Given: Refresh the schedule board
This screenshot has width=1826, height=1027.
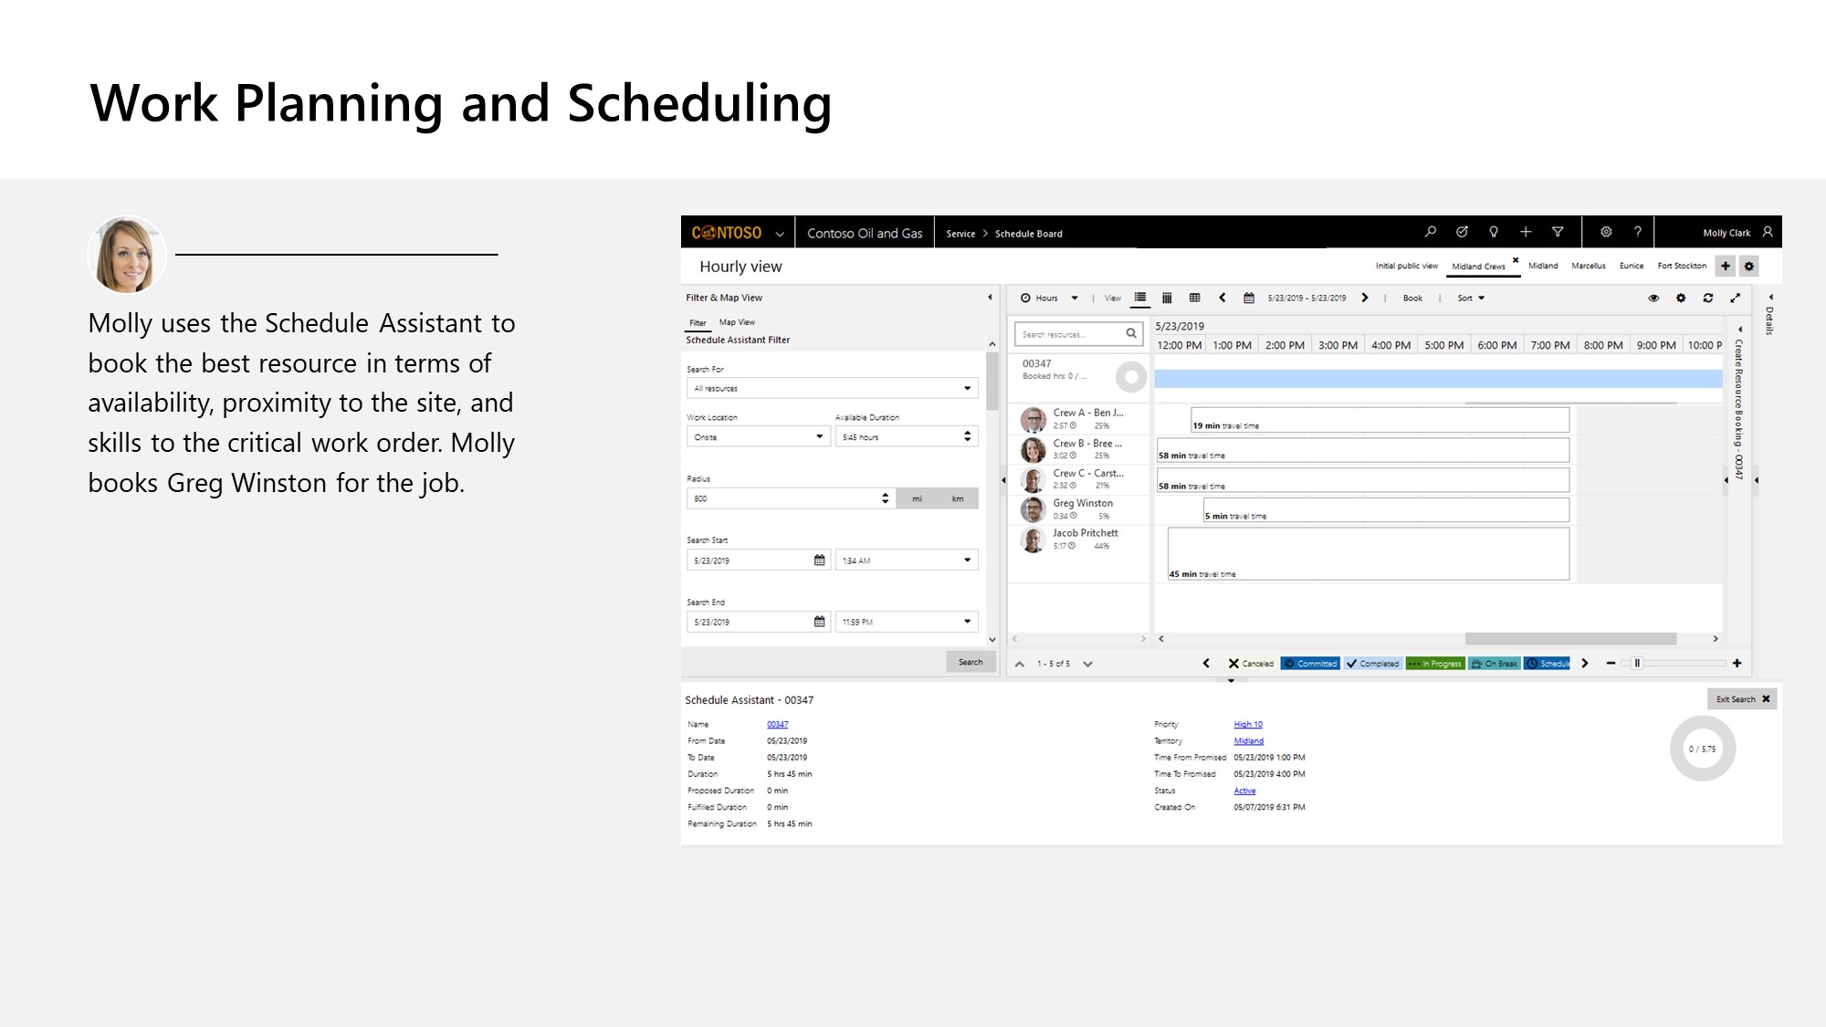Looking at the screenshot, I should pos(1708,298).
